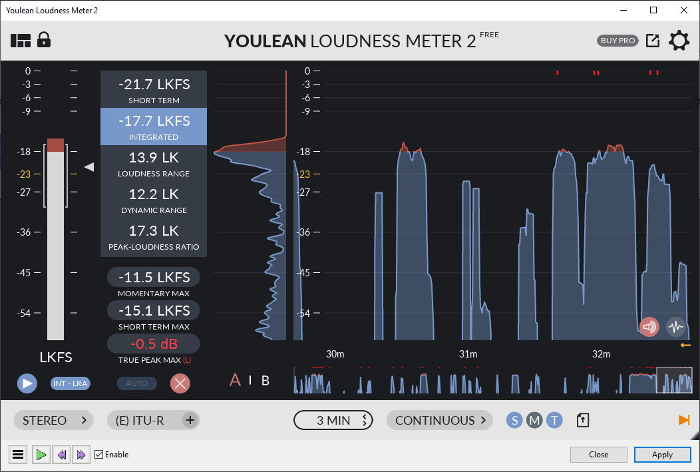
Task: Click the MOMENTARY MAX -11.5 LKFS value
Action: click(x=154, y=278)
